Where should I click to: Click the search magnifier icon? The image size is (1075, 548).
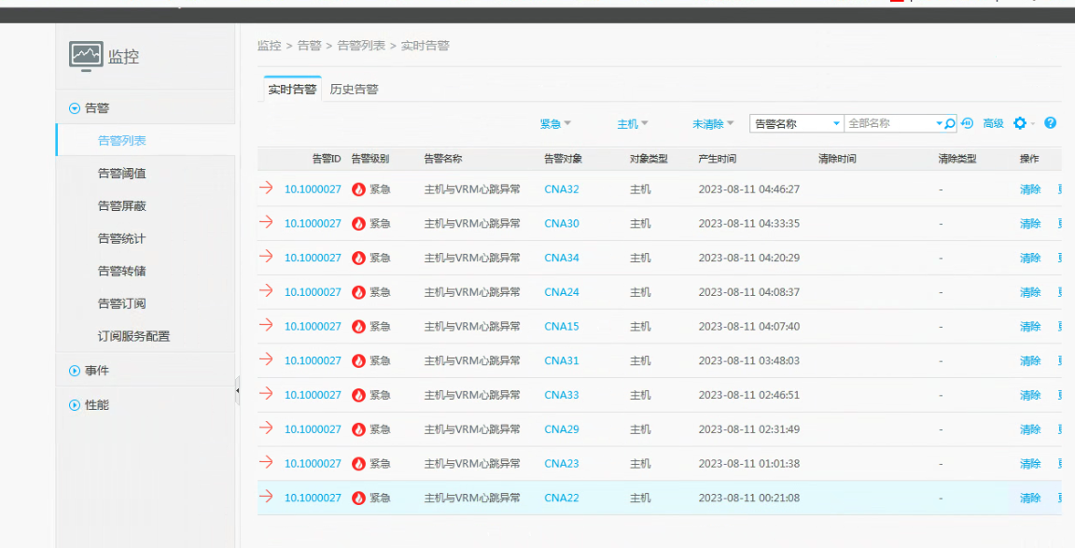pos(950,123)
